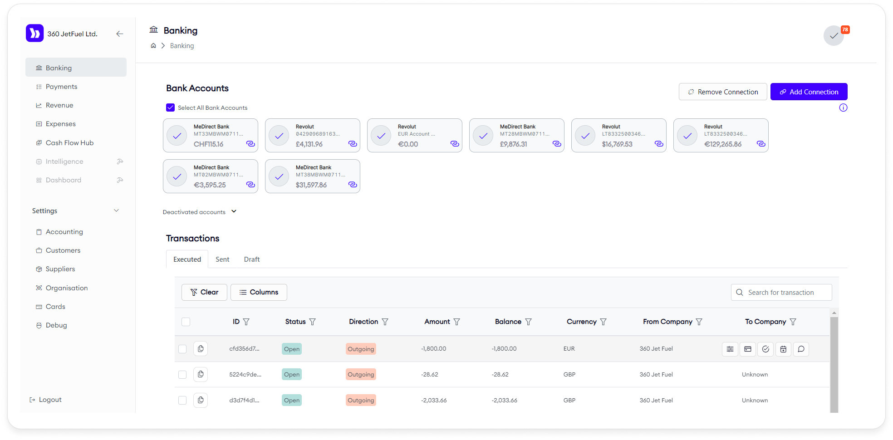Image resolution: width=893 pixels, height=440 pixels.
Task: Expand Deactivated accounts section
Action: coord(200,212)
